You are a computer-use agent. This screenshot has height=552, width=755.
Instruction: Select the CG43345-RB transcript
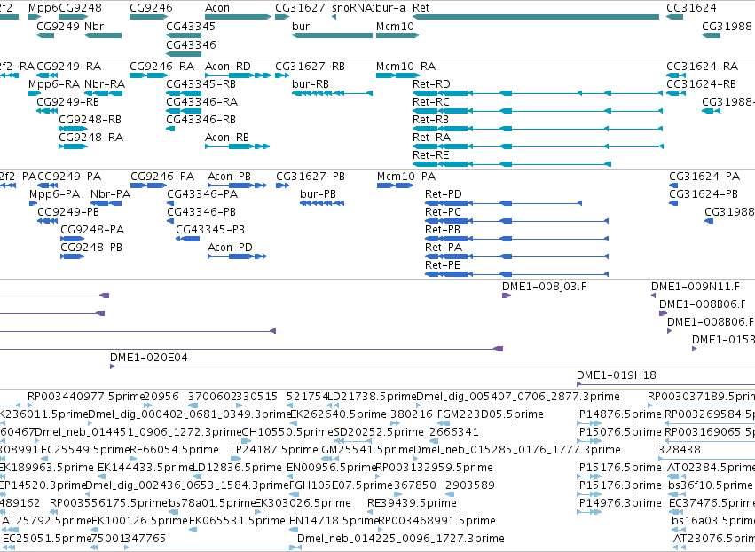pyautogui.click(x=184, y=93)
